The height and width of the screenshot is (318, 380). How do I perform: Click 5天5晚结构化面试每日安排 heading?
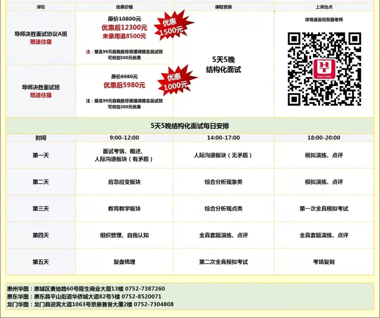click(190, 126)
